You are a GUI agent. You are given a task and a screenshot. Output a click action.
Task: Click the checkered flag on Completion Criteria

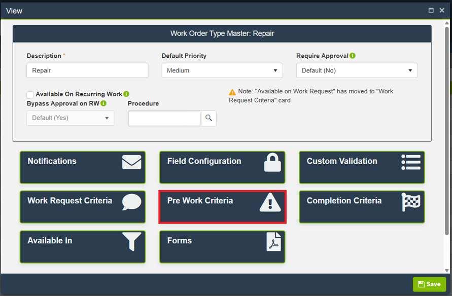click(411, 202)
